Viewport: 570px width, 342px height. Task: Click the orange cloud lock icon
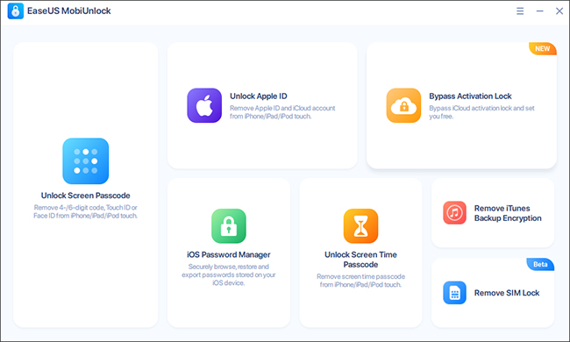click(x=403, y=105)
